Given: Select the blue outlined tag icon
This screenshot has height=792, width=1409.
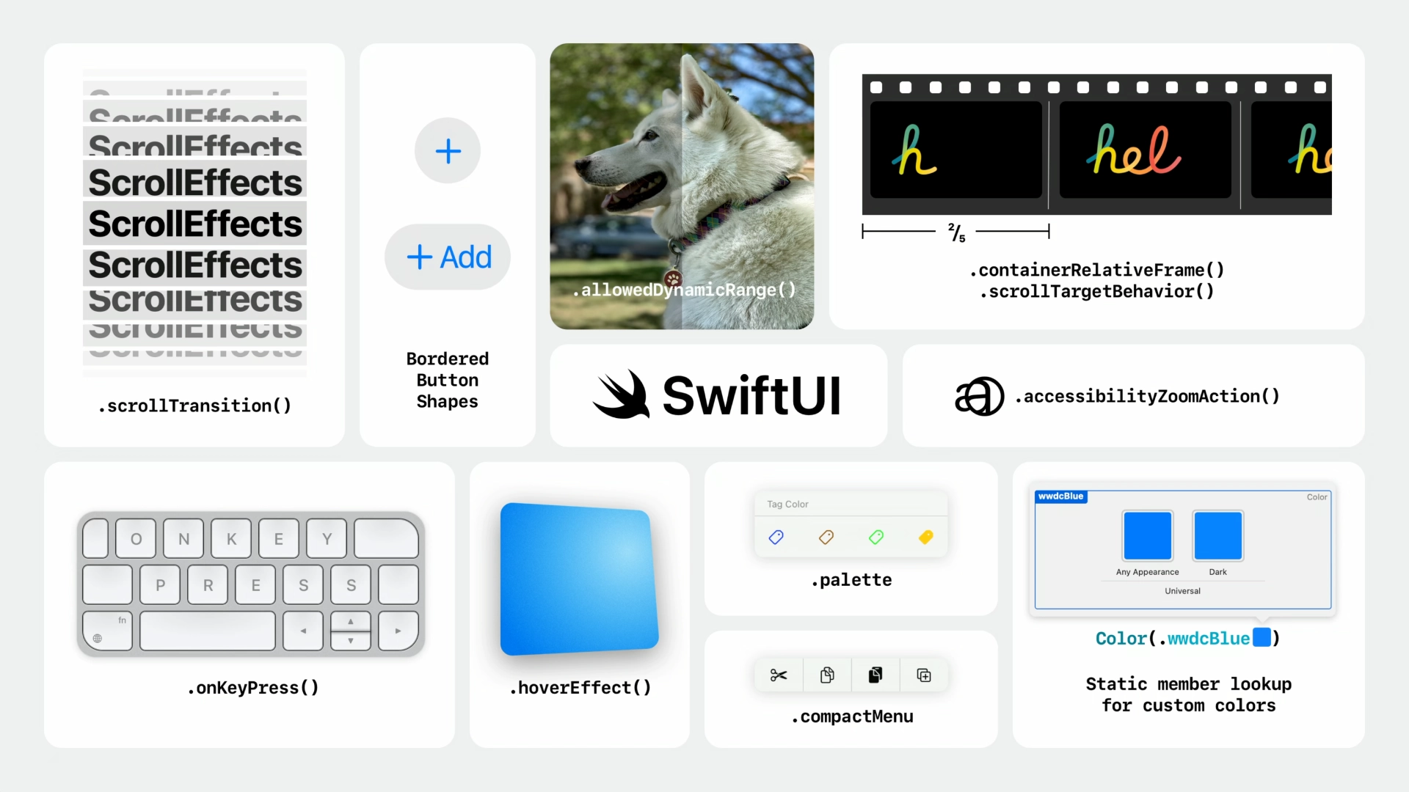Looking at the screenshot, I should pyautogui.click(x=776, y=538).
